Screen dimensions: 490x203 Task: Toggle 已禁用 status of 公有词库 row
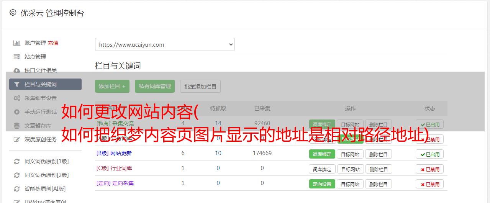click(429, 139)
